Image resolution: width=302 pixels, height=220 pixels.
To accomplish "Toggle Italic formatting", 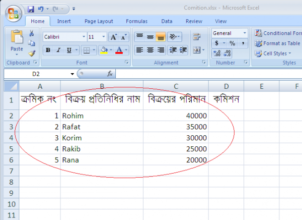I will click(58, 50).
